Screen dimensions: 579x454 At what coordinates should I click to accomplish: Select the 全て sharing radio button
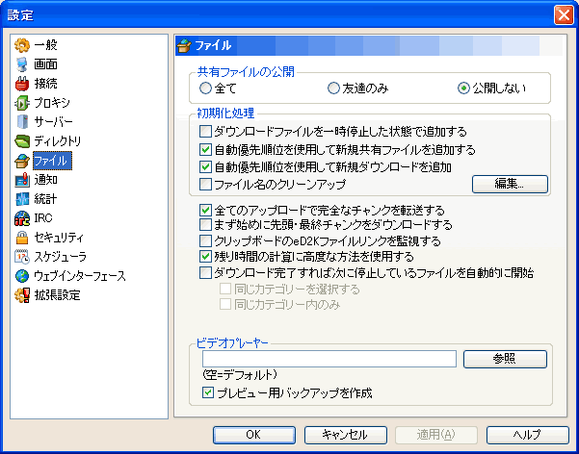(x=205, y=88)
